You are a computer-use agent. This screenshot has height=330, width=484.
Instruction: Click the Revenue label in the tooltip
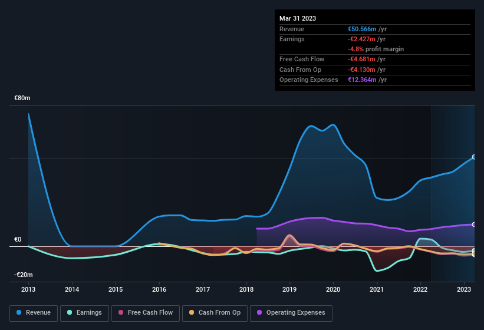coord(292,29)
